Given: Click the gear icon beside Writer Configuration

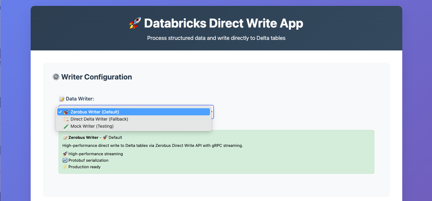Looking at the screenshot, I should tap(56, 77).
